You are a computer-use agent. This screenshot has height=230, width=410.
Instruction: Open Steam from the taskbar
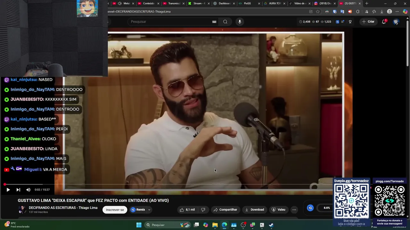click(271, 225)
